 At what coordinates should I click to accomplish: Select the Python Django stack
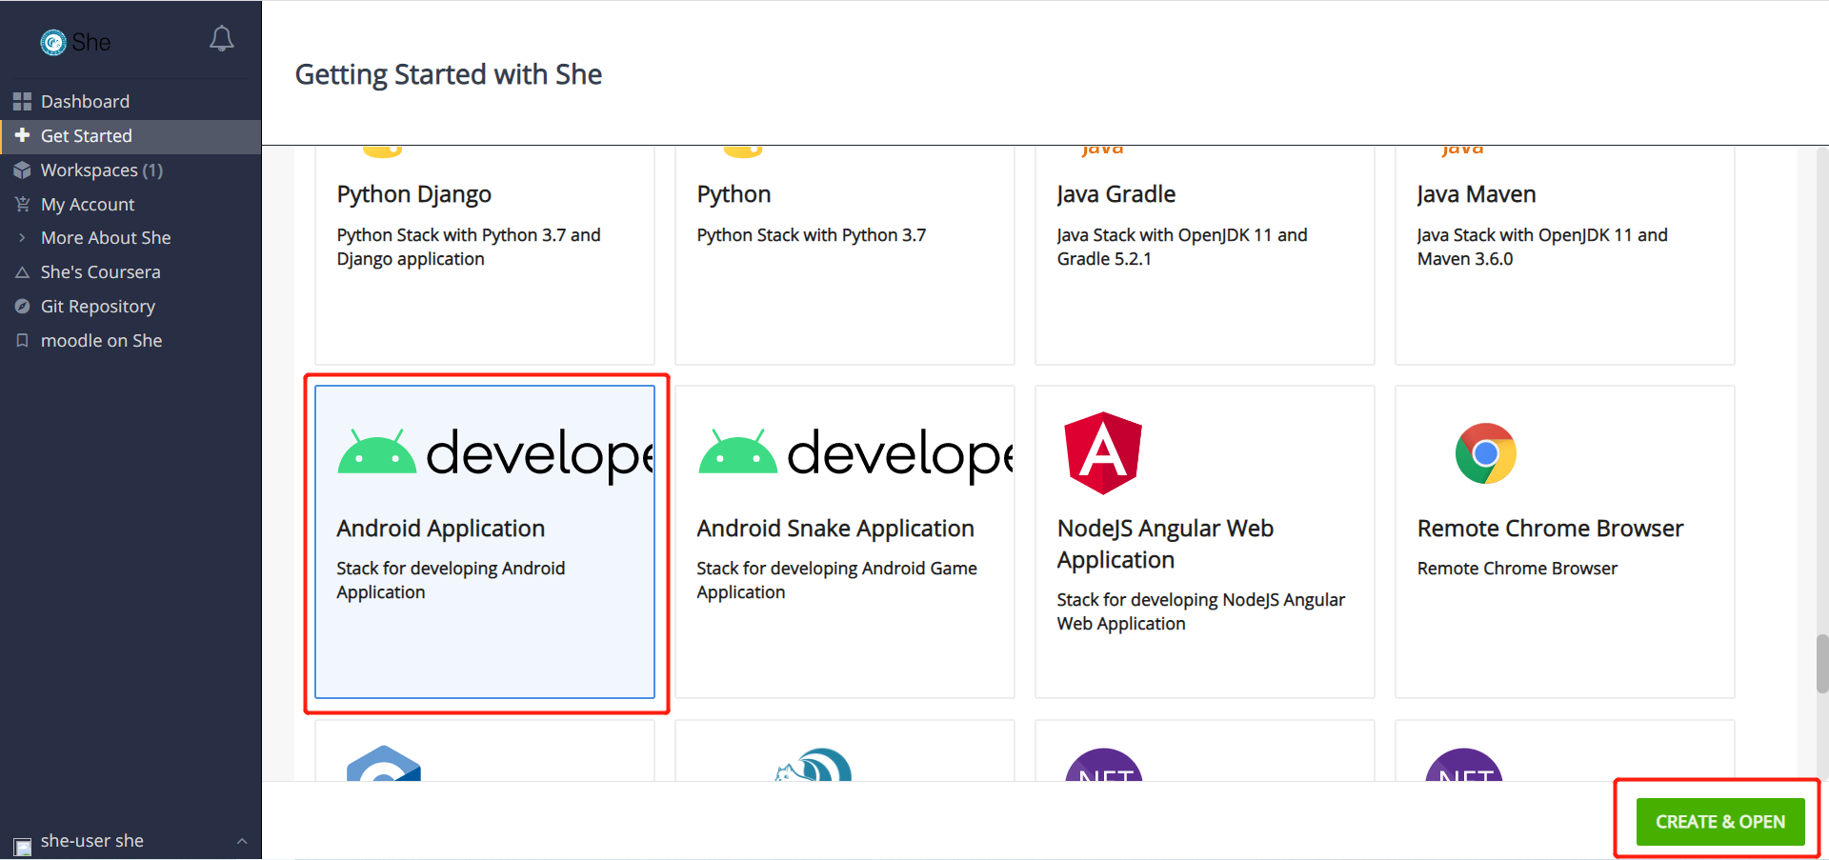[485, 254]
